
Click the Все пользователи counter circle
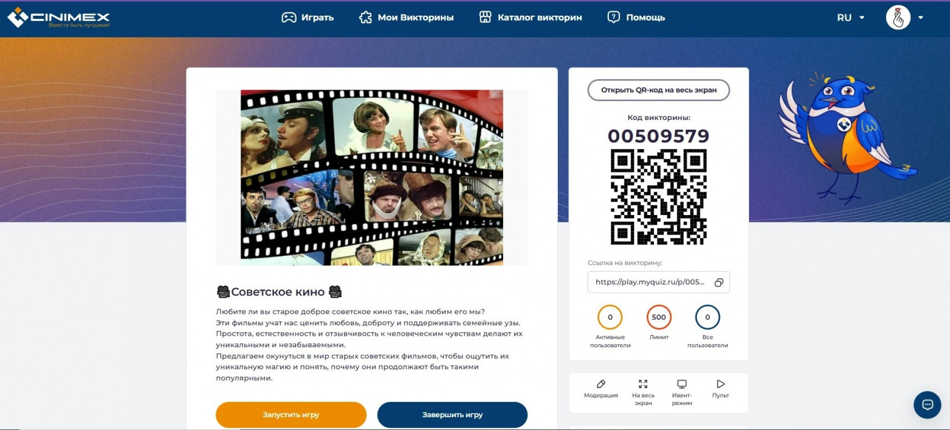708,317
